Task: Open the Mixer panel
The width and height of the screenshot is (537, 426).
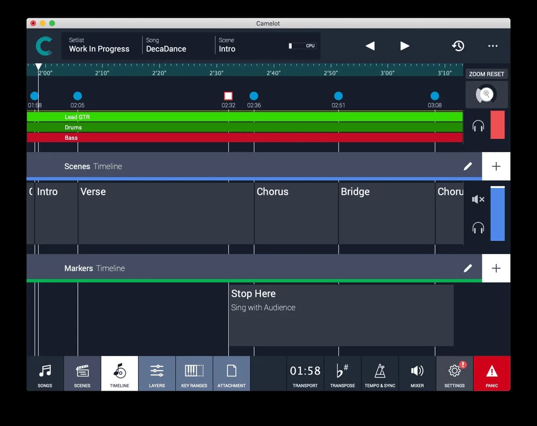Action: (x=417, y=374)
